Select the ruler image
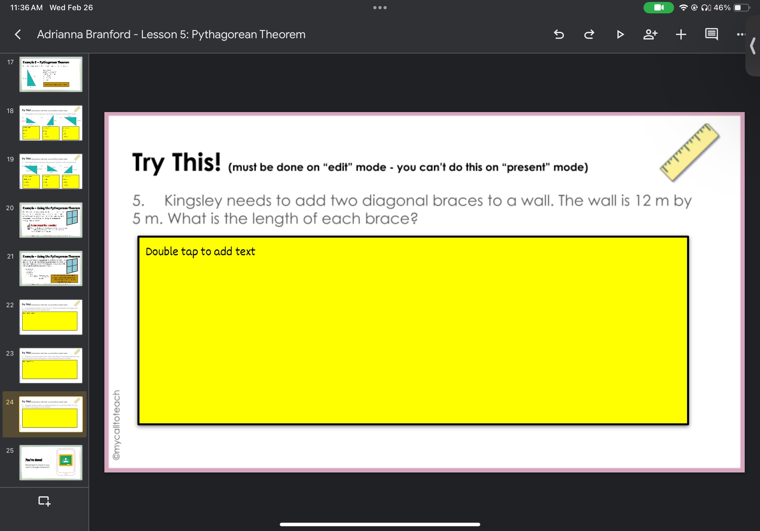Image resolution: width=760 pixels, height=531 pixels. click(x=689, y=152)
